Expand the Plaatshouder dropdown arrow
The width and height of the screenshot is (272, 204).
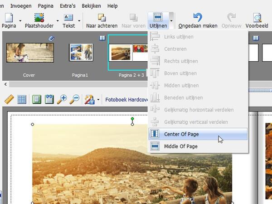click(57, 20)
